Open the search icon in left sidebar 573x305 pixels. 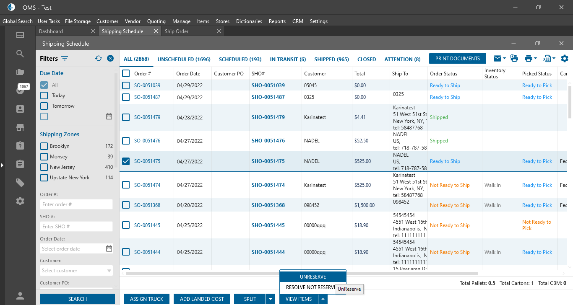(20, 54)
